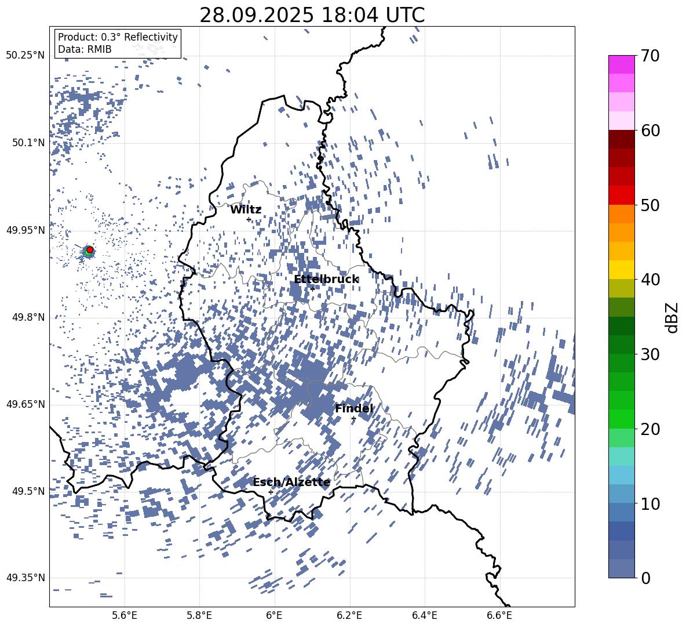Viewport: 686px width, 627px height.
Task: Click the 6°E longitude label
Action: pos(274,615)
